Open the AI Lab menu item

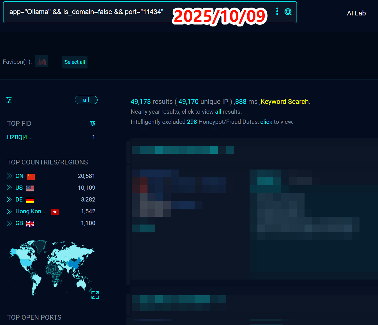(x=356, y=13)
